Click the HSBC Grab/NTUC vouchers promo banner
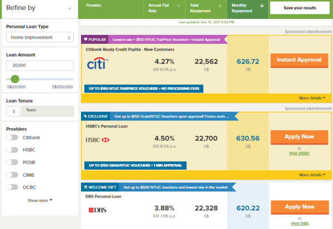The height and width of the screenshot is (229, 333). pos(135,165)
